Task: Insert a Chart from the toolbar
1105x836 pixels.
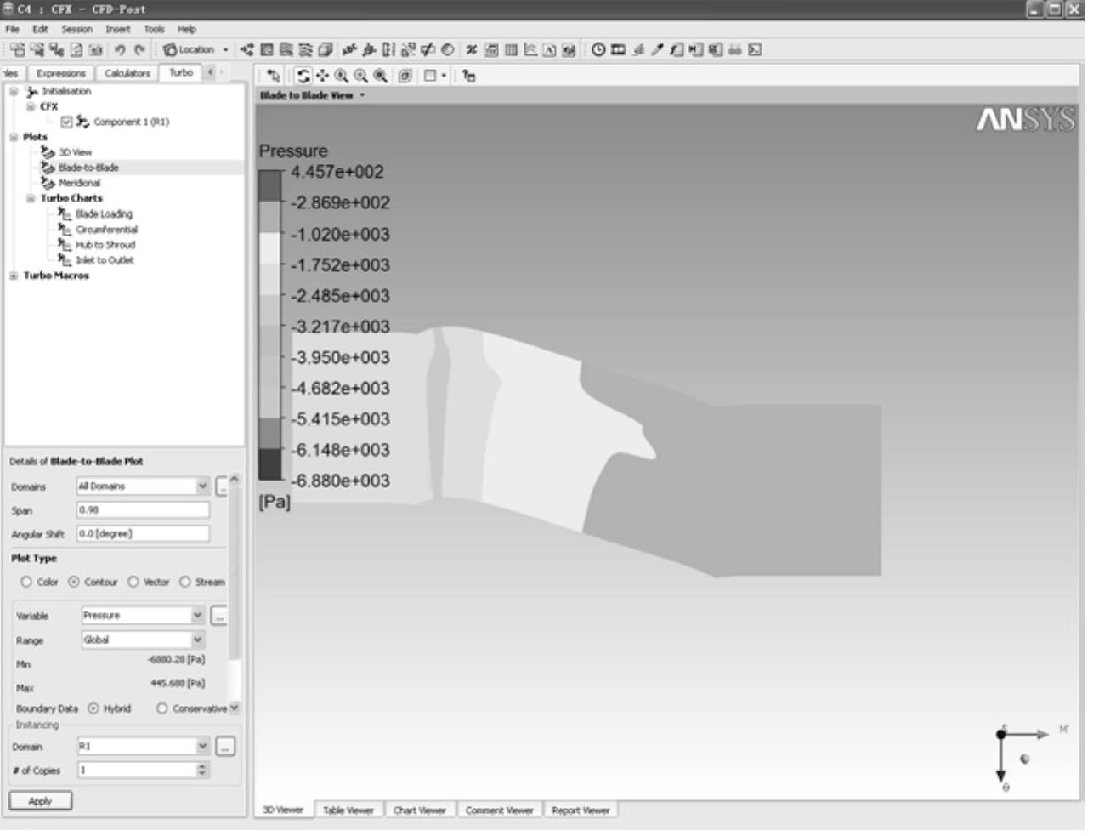Action: tap(530, 50)
